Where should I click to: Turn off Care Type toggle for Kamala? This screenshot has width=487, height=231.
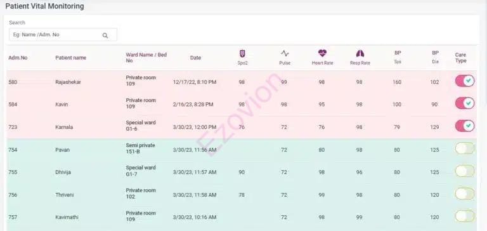tap(465, 126)
